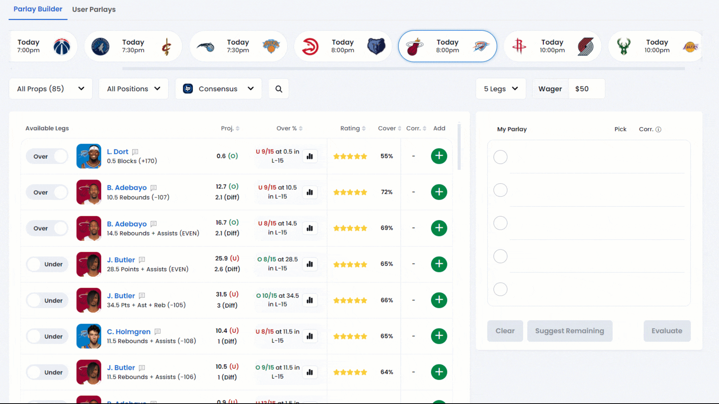Toggle Under switch for J. Butler 28.5

47,264
